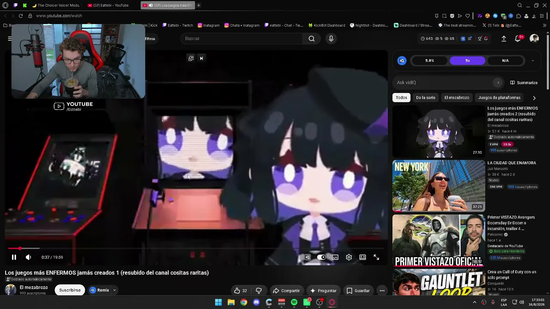The height and width of the screenshot is (309, 550).
Task: Open the 27:10 recommended video thumbnail
Action: click(439, 131)
